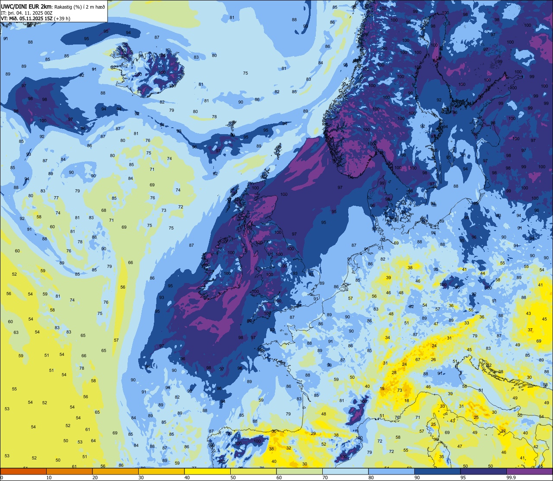Select the '(+39 h)' forecast offset text
Image resolution: width=553 pixels, height=481 pixels.
point(62,19)
